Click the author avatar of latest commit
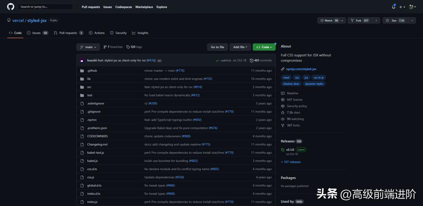 pyautogui.click(x=82, y=61)
